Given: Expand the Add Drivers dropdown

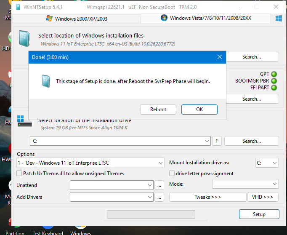Looking at the screenshot, I should point(112,197).
